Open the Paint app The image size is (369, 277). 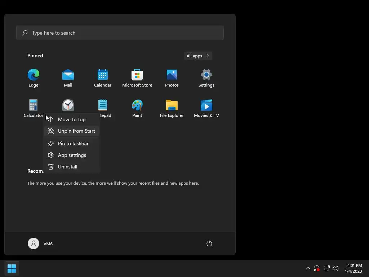point(137,108)
